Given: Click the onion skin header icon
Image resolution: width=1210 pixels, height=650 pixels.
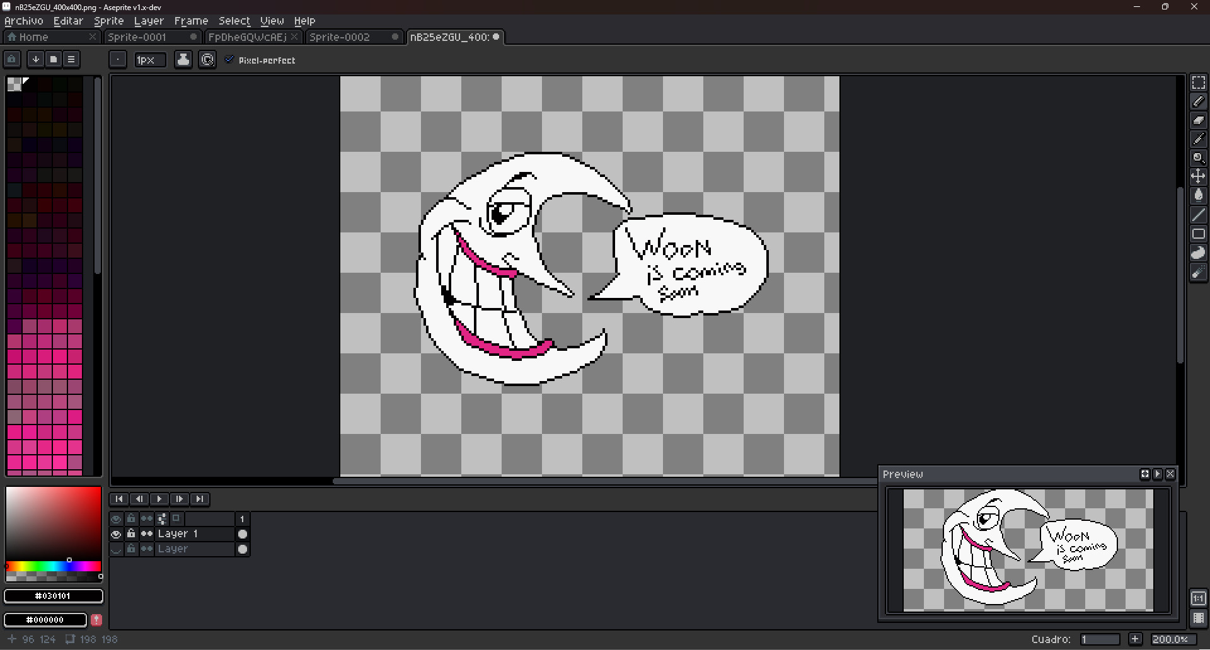Looking at the screenshot, I should click(x=176, y=518).
